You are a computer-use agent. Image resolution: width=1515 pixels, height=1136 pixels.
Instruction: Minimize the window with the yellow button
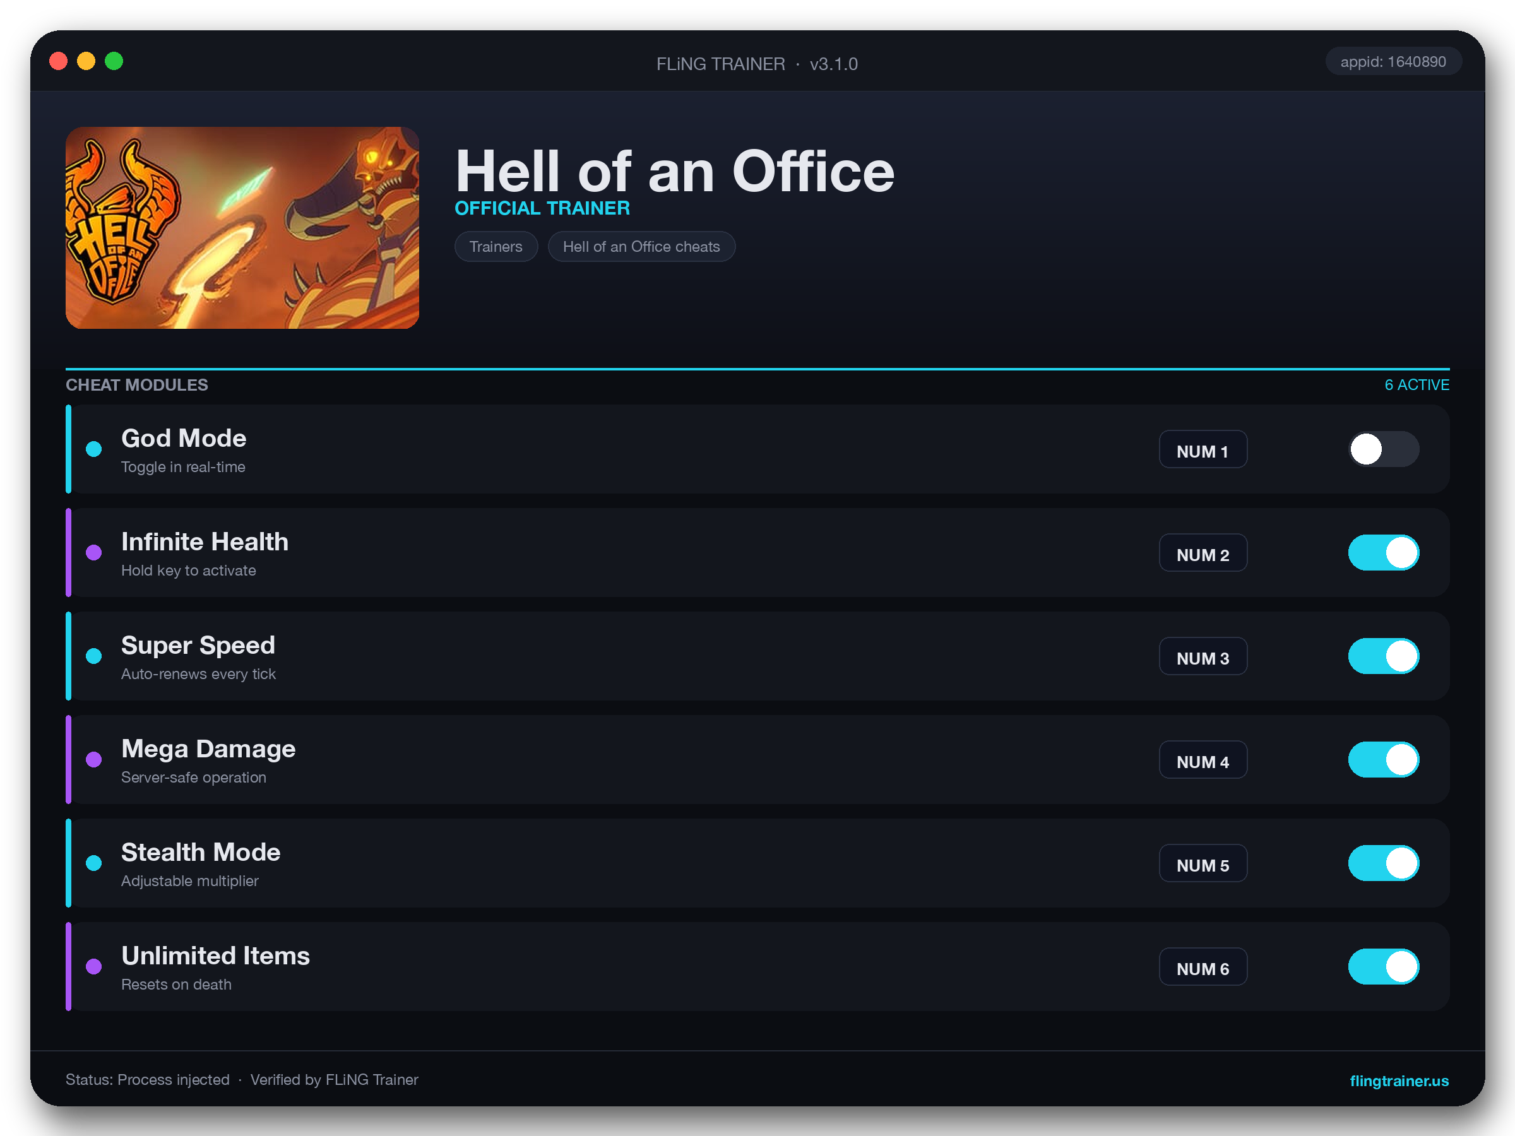[86, 62]
